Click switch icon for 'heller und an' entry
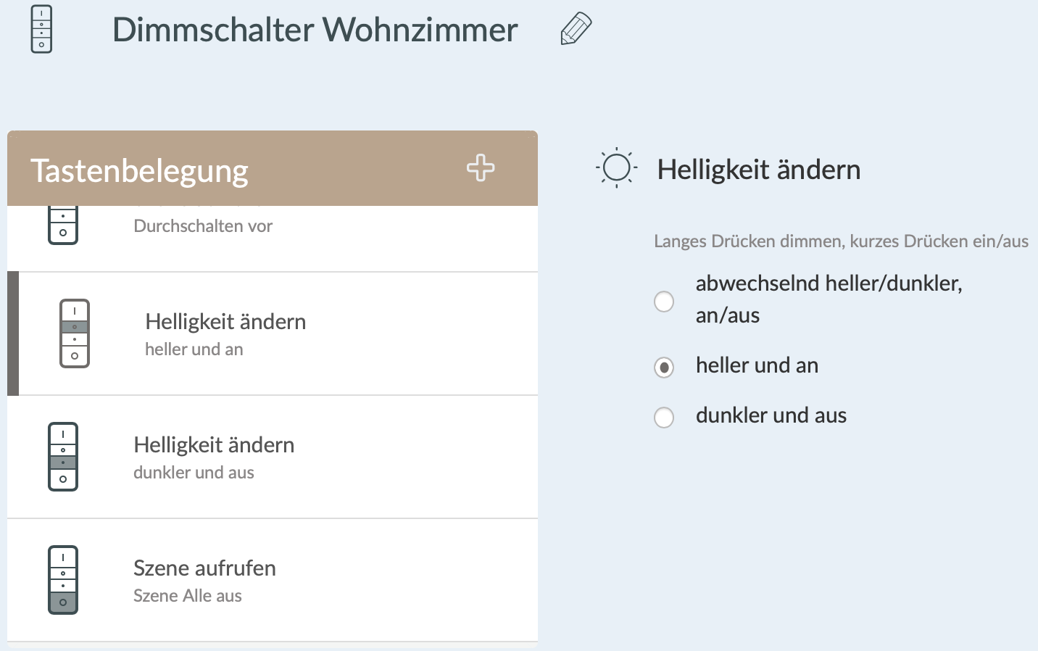The width and height of the screenshot is (1038, 651). (75, 333)
